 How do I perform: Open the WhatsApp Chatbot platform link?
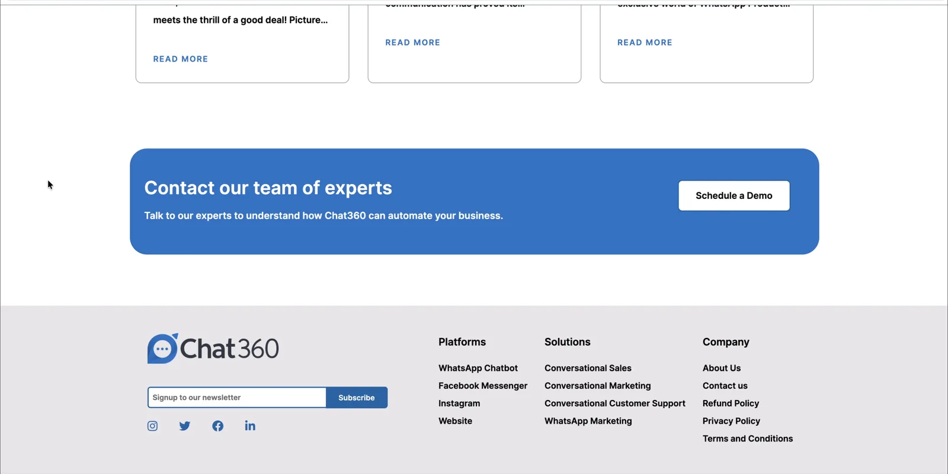pos(478,368)
